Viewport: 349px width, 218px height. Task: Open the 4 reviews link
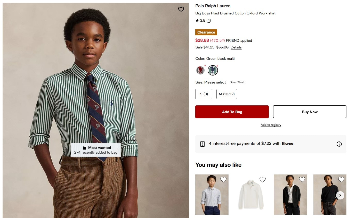[209, 21]
